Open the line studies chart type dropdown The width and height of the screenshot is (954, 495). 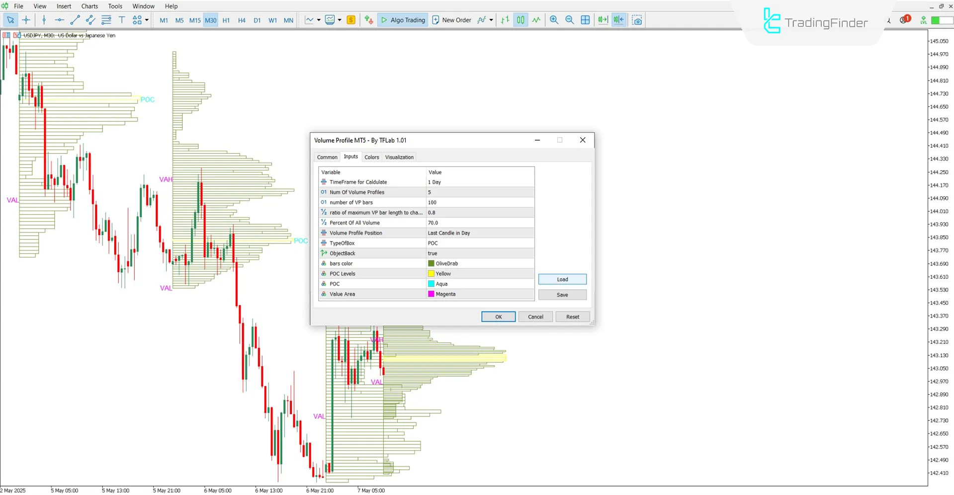coord(319,20)
